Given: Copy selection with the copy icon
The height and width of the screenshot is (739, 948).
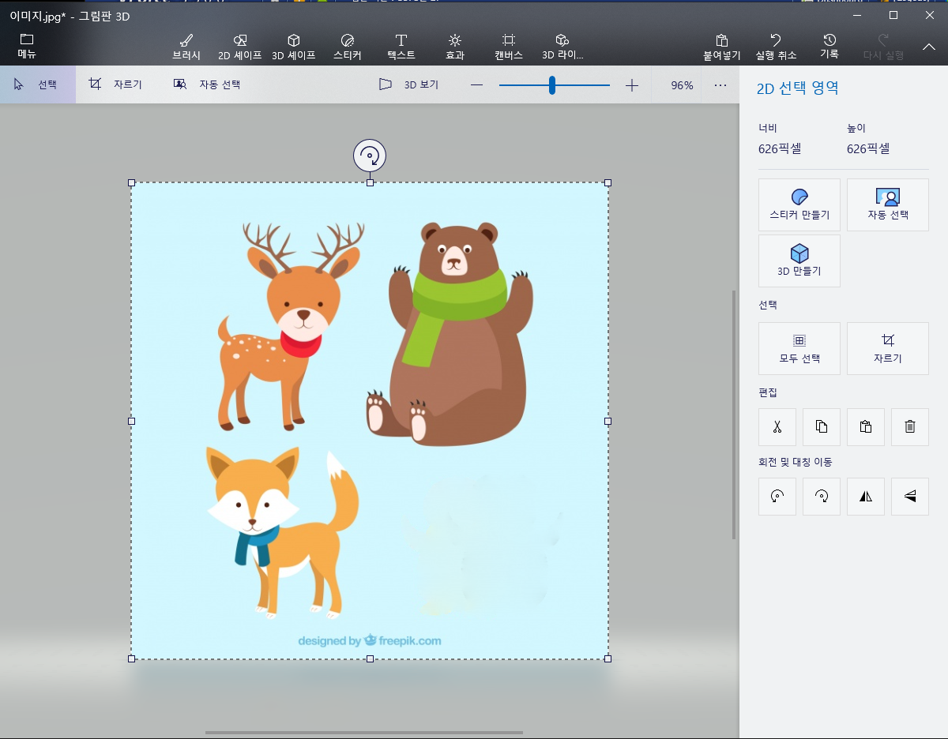Looking at the screenshot, I should point(822,427).
